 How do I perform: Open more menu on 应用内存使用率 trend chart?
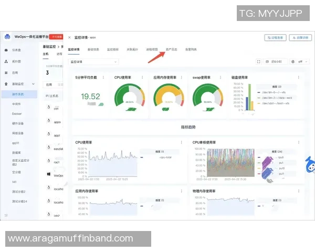pyautogui.click(x=182, y=191)
